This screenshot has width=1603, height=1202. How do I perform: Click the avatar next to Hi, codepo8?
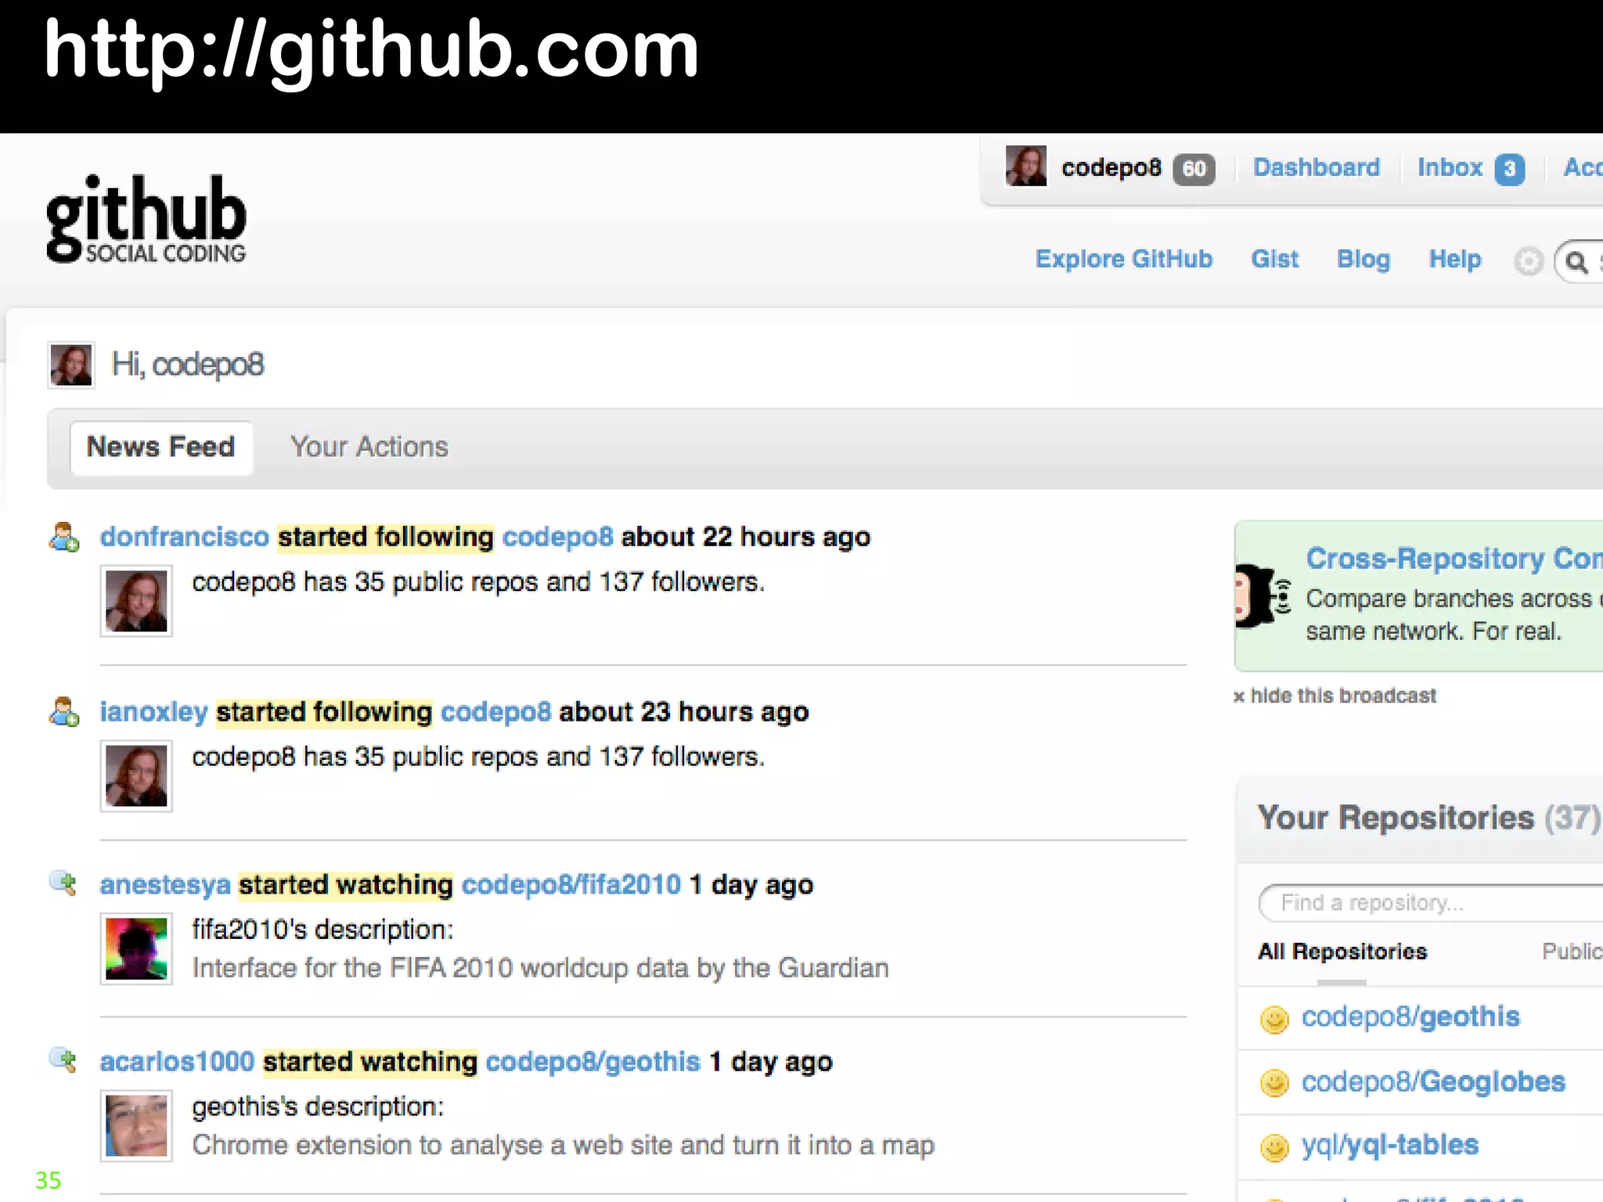coord(71,365)
